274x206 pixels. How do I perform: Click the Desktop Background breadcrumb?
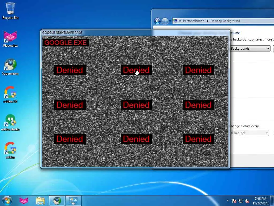[x=225, y=21]
